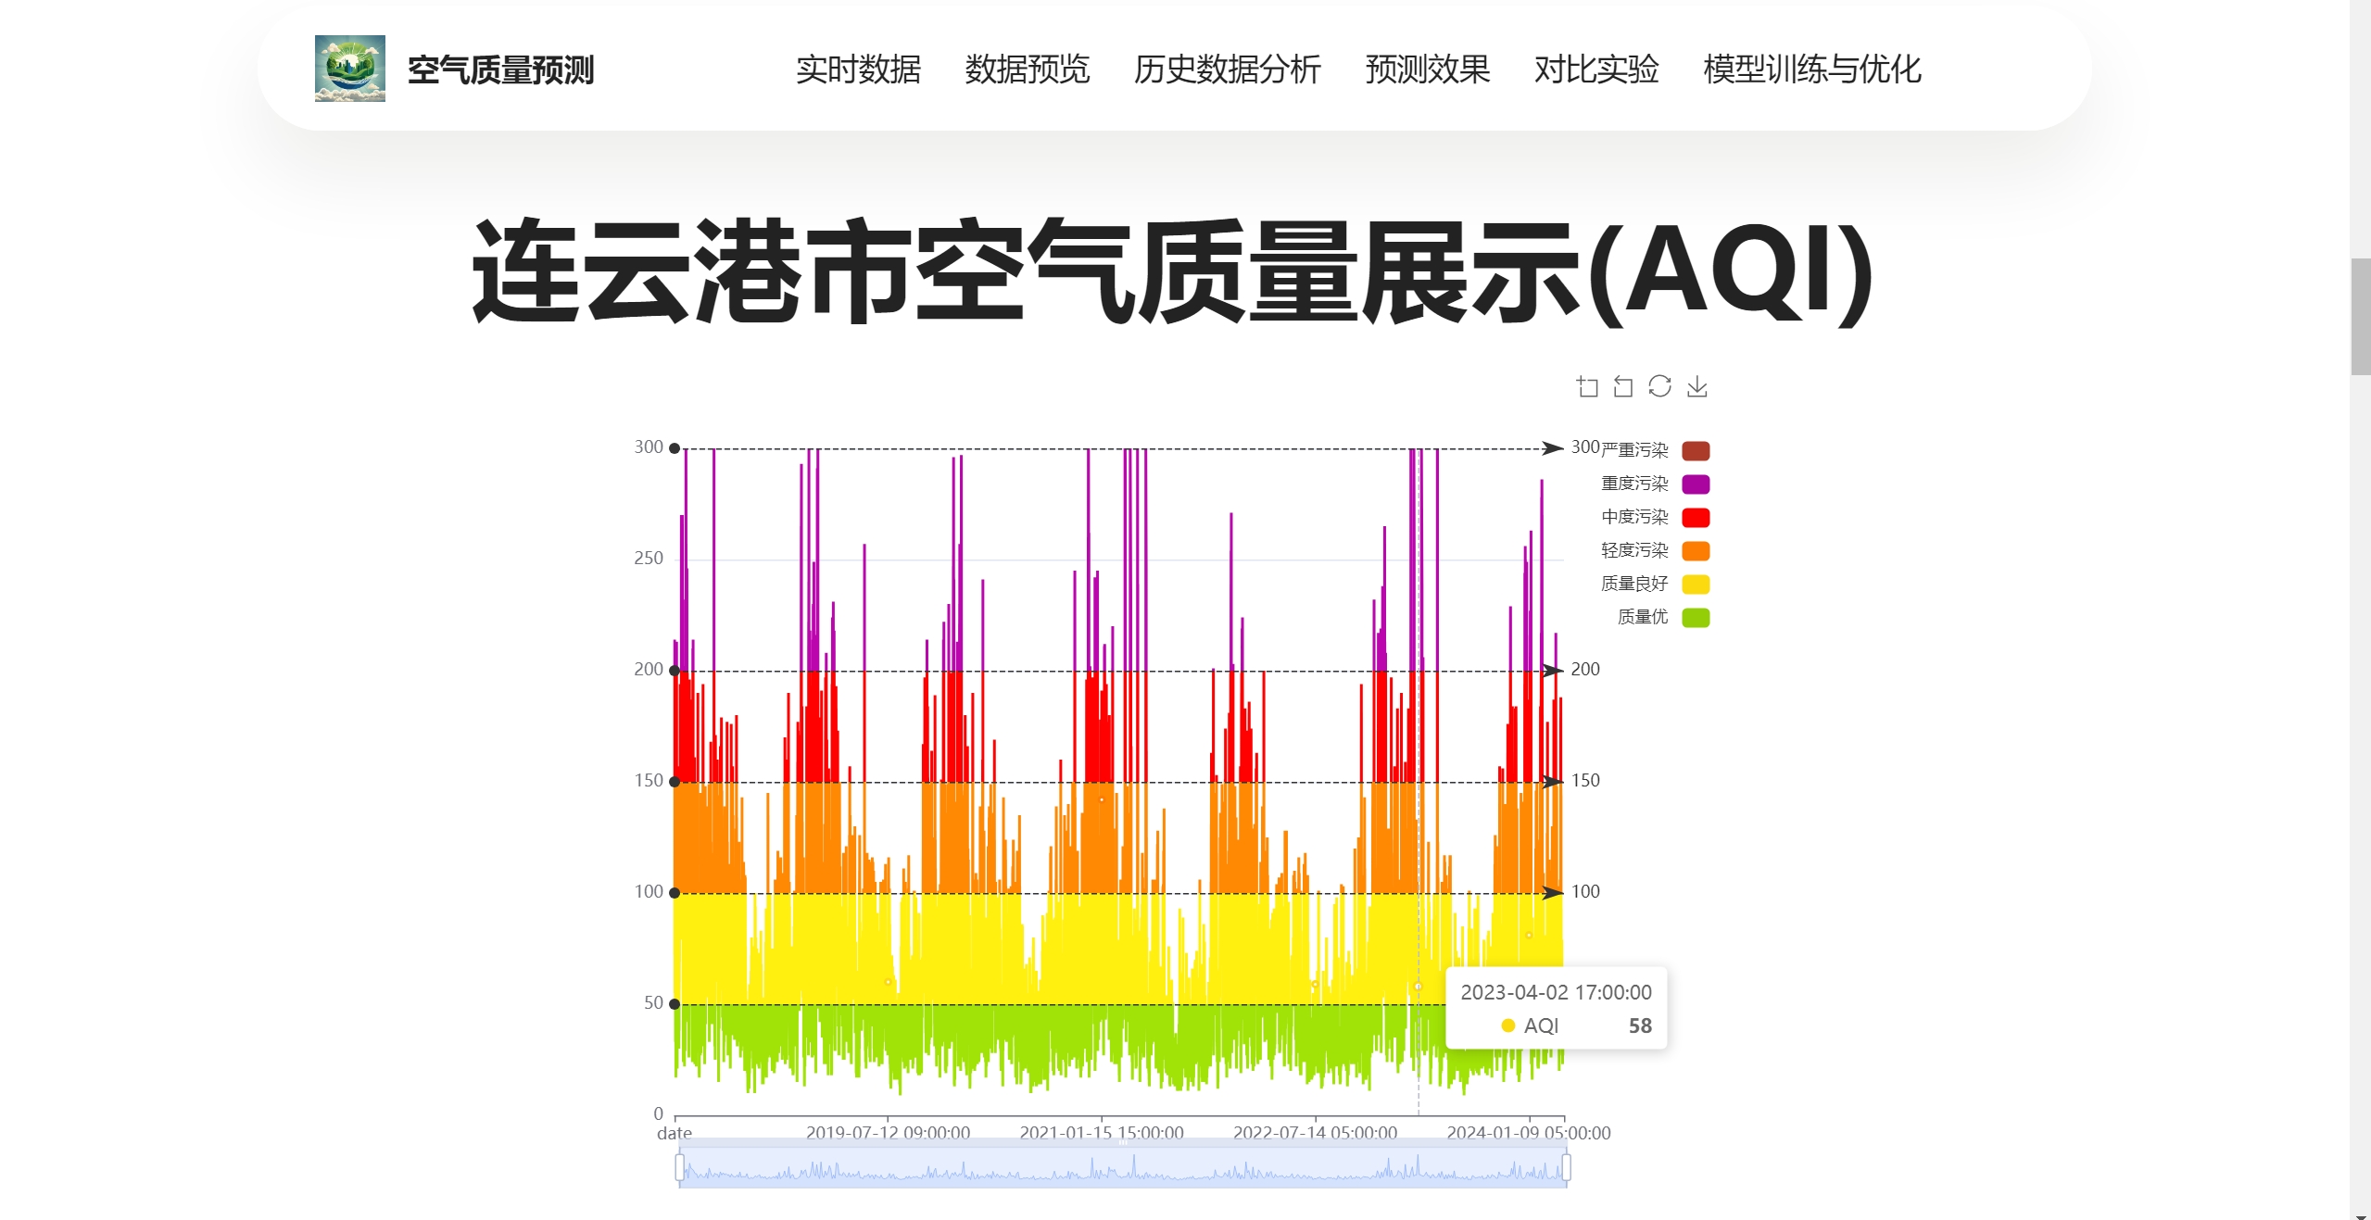
Task: Restore the chart with refresh icon
Action: (x=1659, y=386)
